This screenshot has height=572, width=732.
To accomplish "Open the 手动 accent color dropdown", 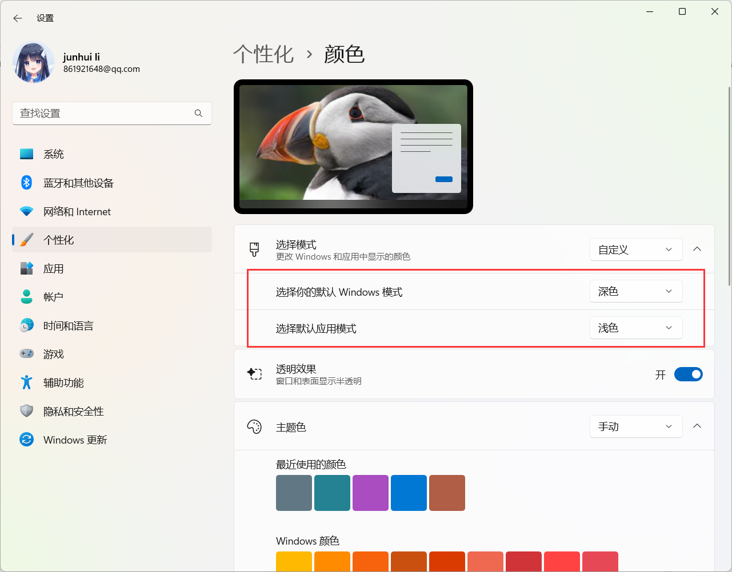I will pyautogui.click(x=636, y=426).
